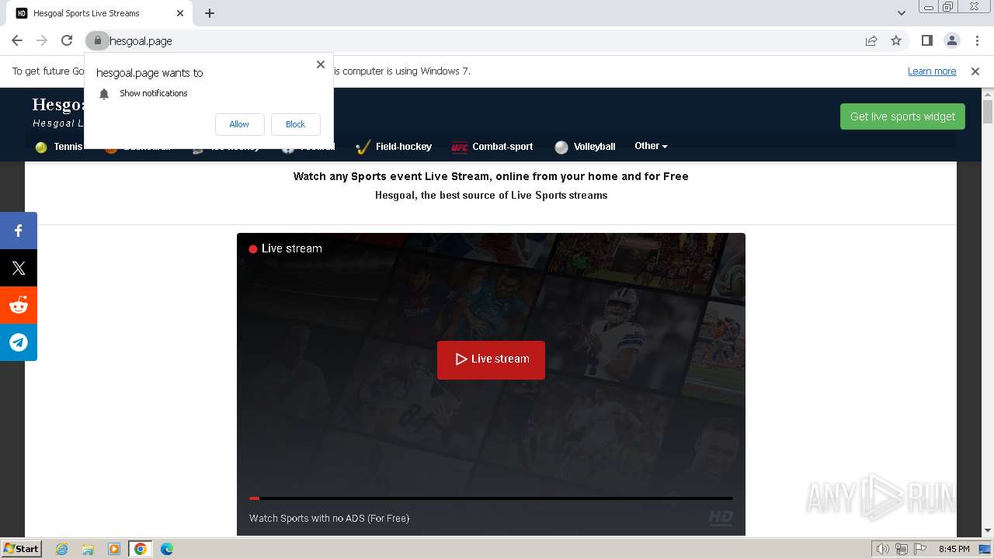Expand the Other sports dropdown
The image size is (994, 559).
pos(651,146)
